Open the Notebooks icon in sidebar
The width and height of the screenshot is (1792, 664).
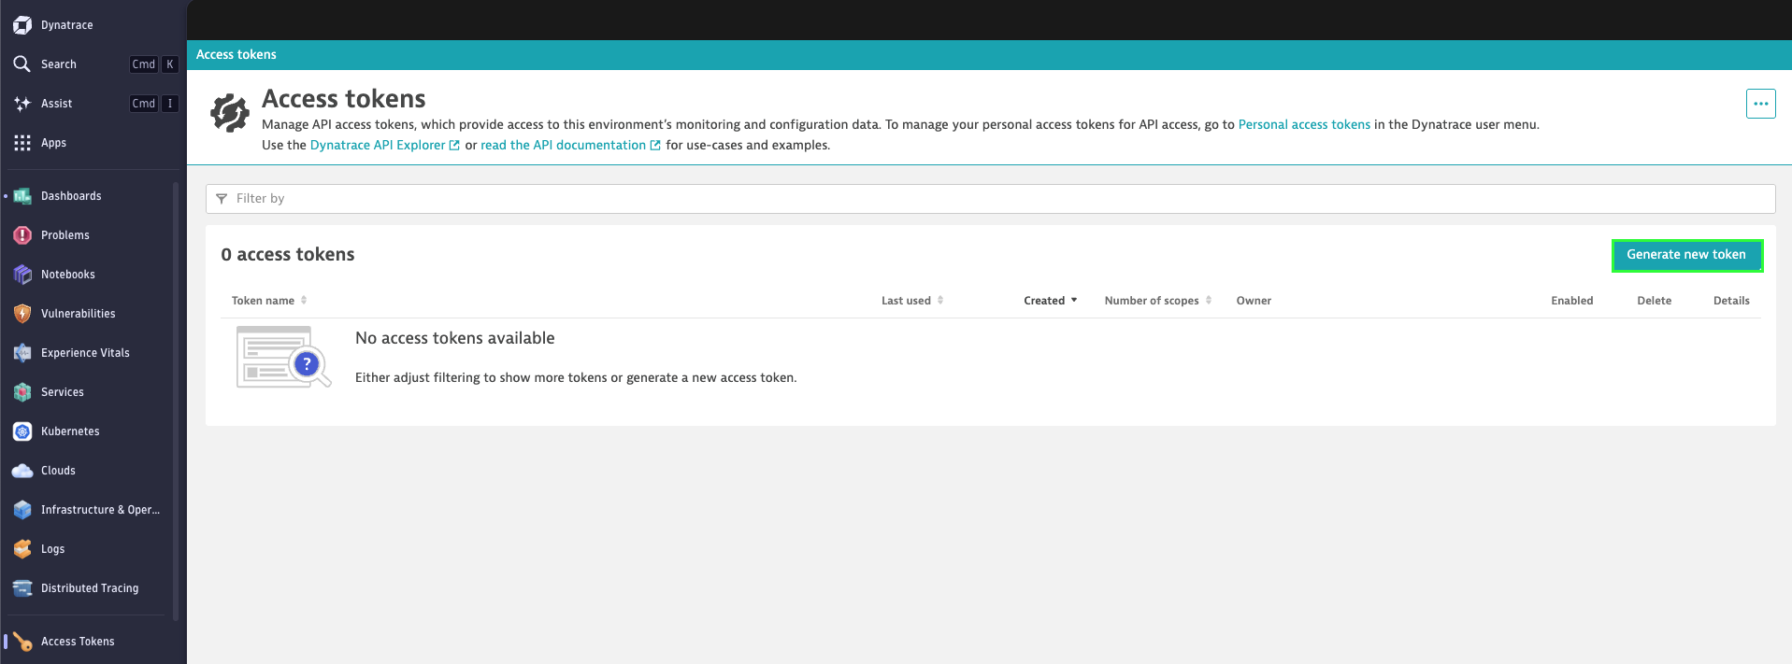pos(22,275)
